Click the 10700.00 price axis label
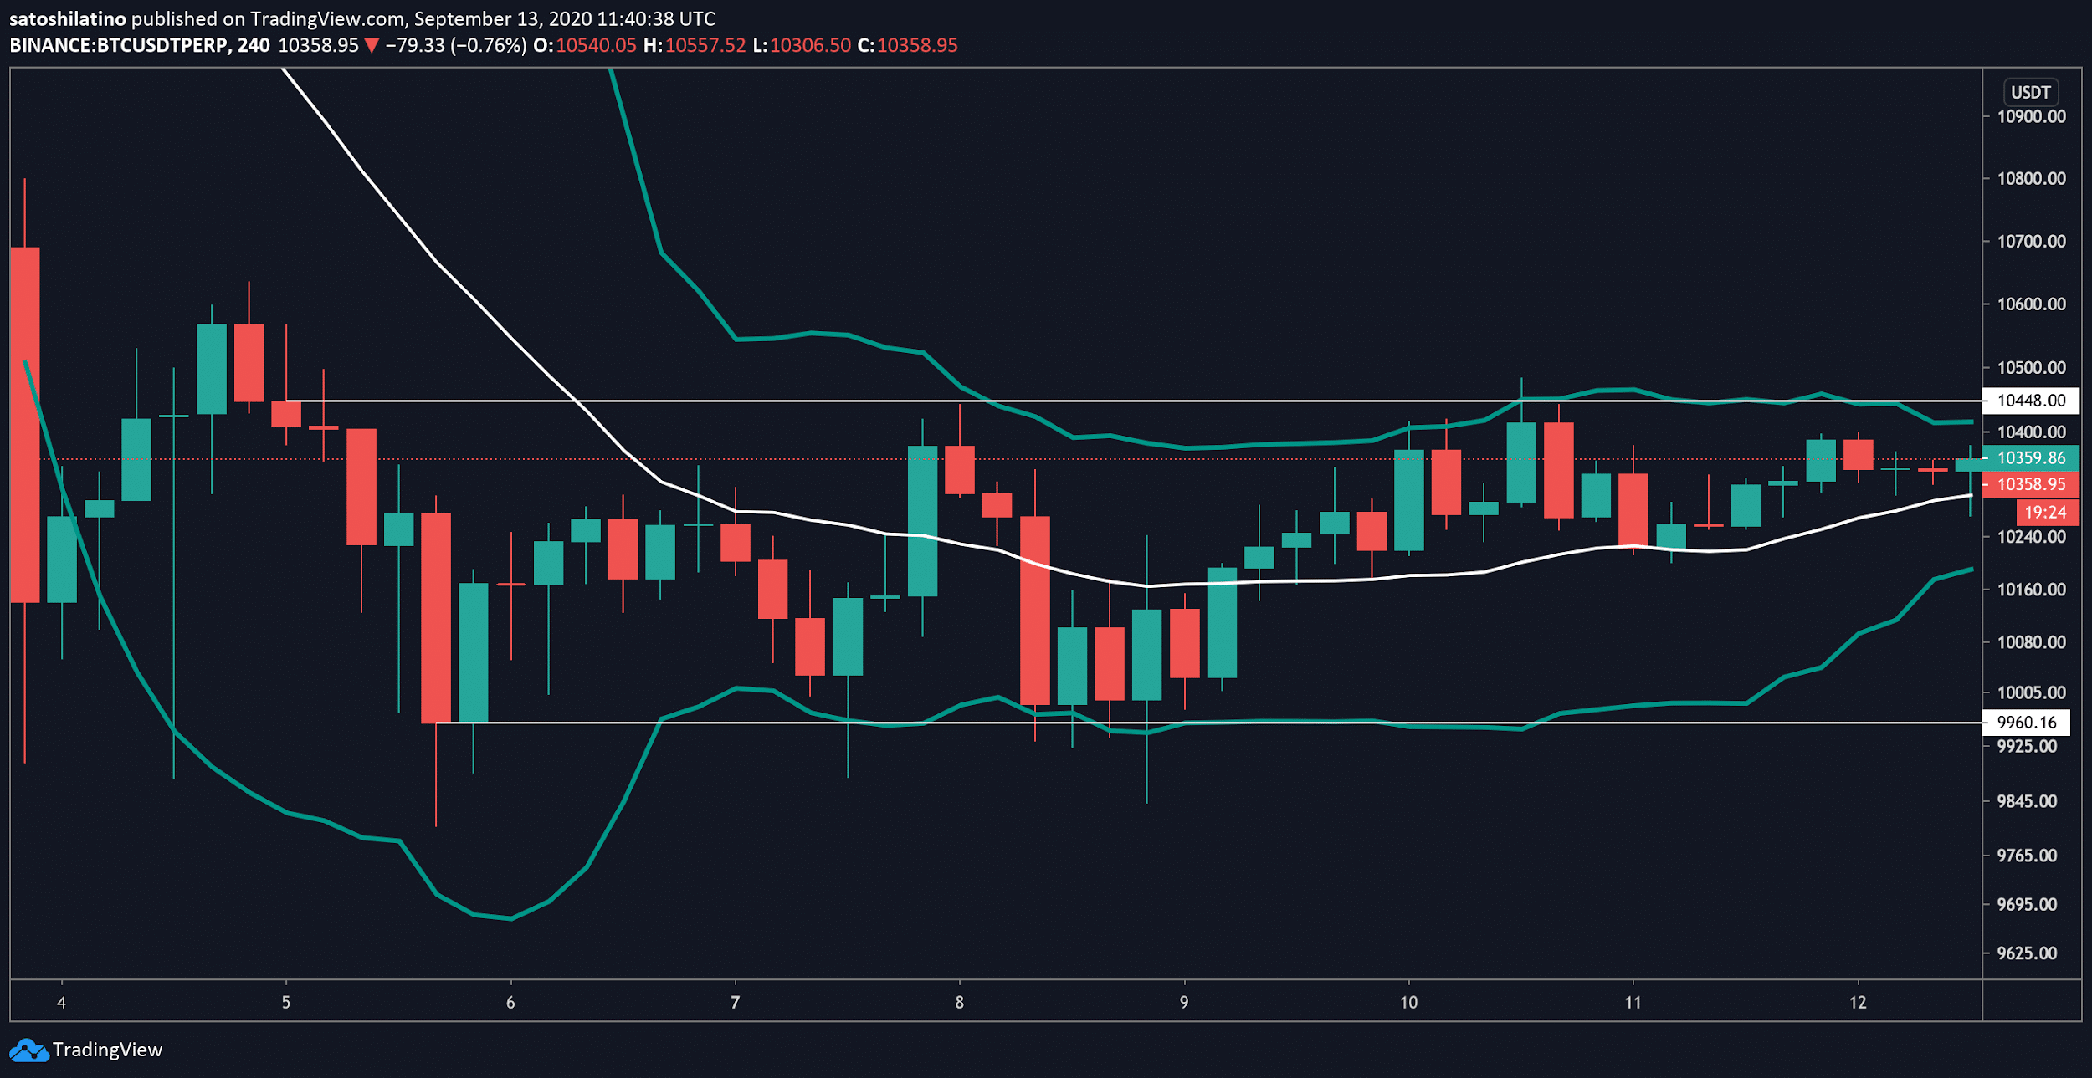This screenshot has height=1078, width=2092. click(2031, 241)
